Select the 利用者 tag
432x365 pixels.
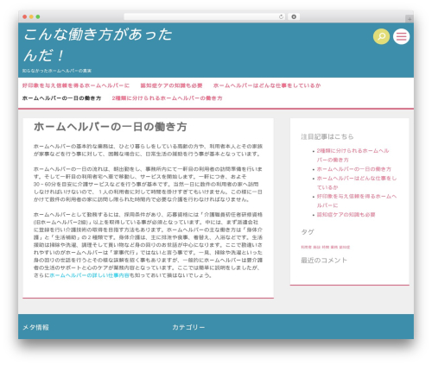[x=306, y=247]
